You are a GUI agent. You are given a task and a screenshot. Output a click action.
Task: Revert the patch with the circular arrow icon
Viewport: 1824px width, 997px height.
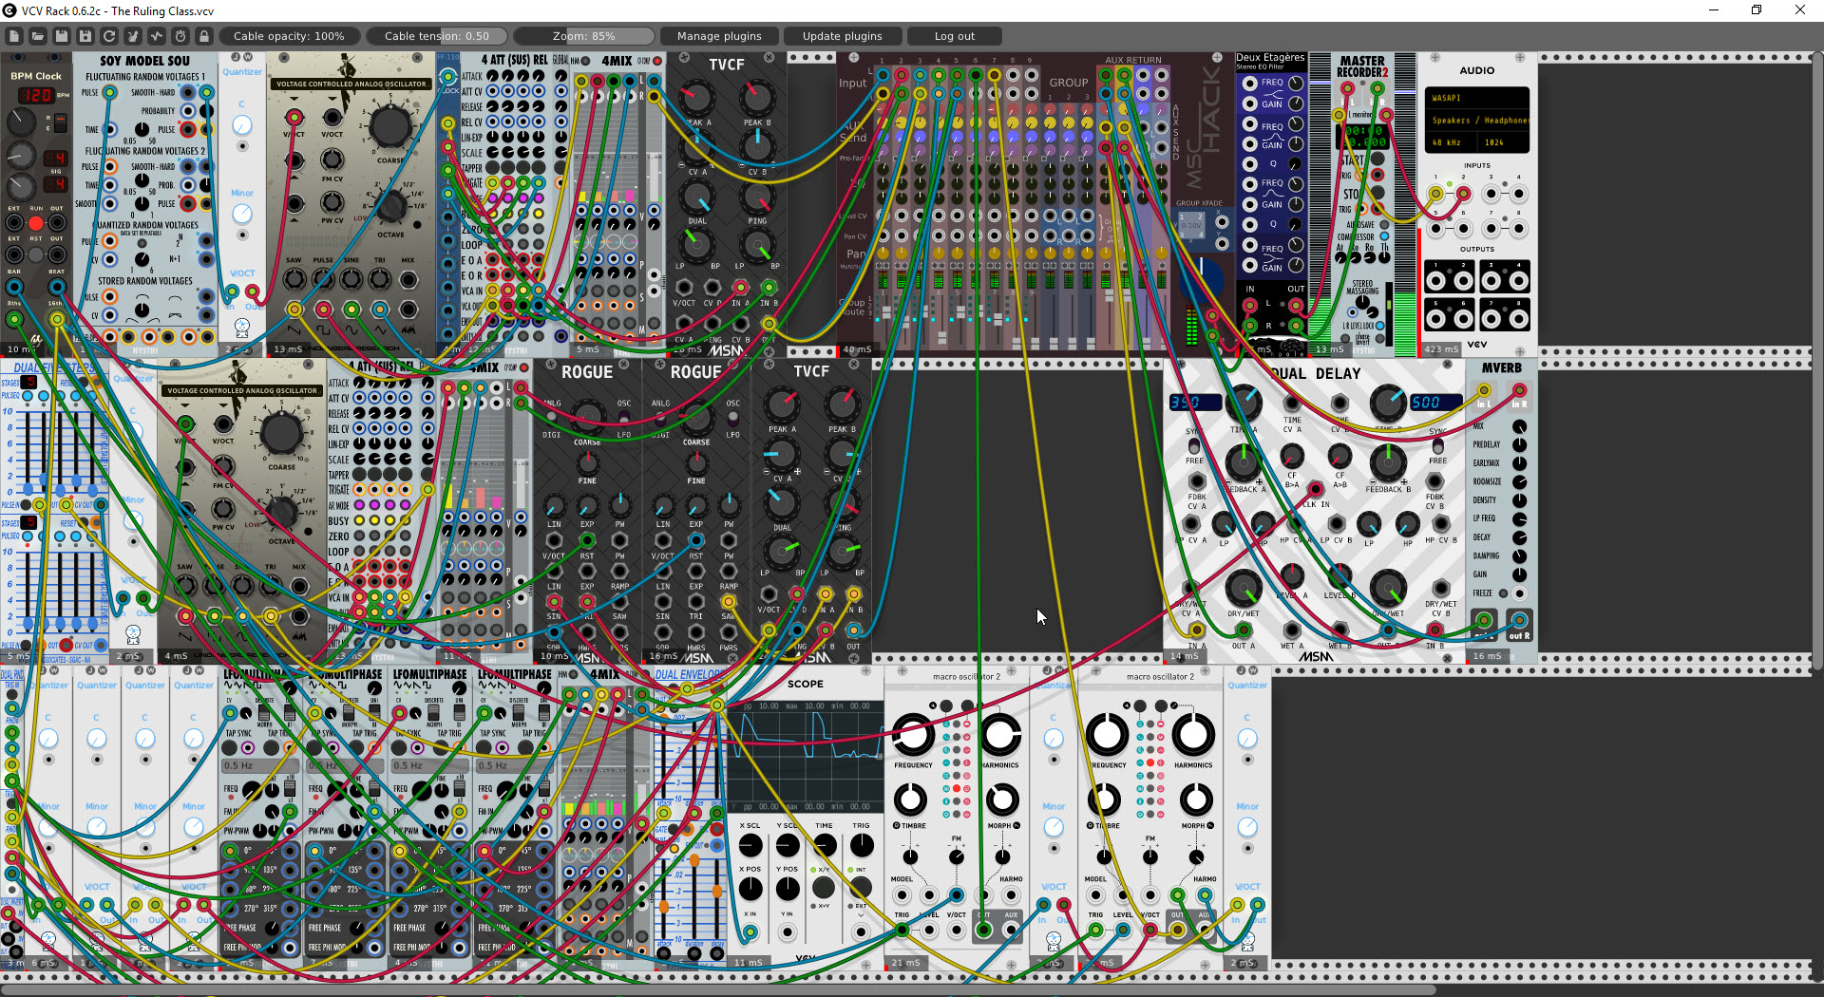coord(109,36)
